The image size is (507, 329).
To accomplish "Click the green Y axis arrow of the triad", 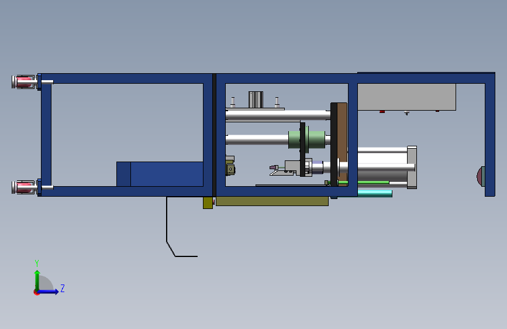I will [x=37, y=280].
